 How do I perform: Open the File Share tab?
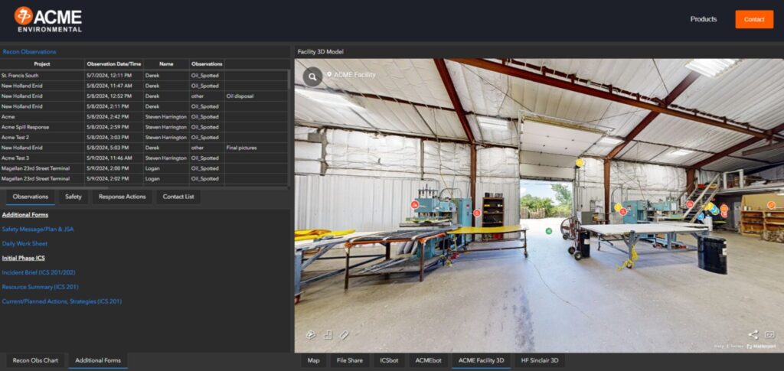[349, 360]
